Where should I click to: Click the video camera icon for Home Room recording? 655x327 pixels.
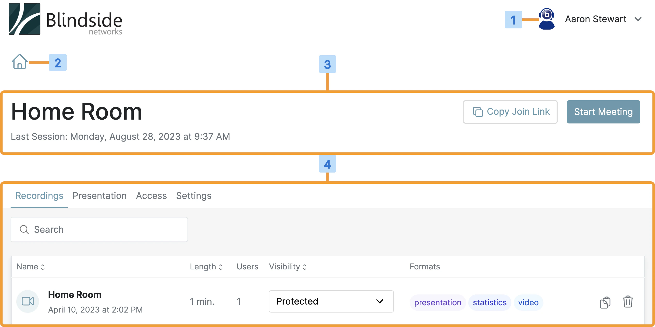[x=28, y=301]
